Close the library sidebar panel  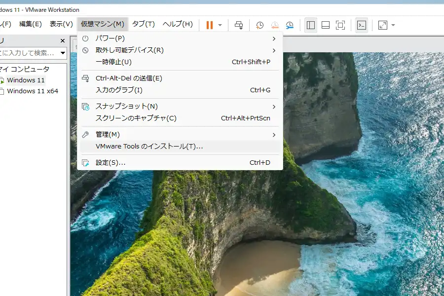point(63,41)
